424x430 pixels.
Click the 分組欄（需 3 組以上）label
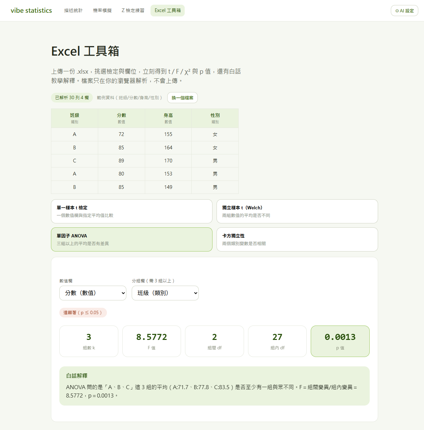[x=153, y=281]
